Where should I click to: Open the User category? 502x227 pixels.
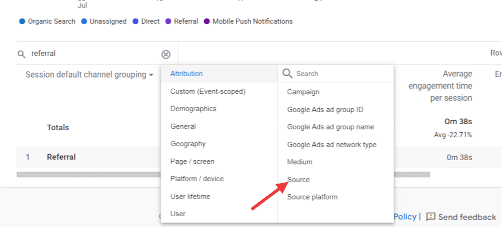pos(219,213)
